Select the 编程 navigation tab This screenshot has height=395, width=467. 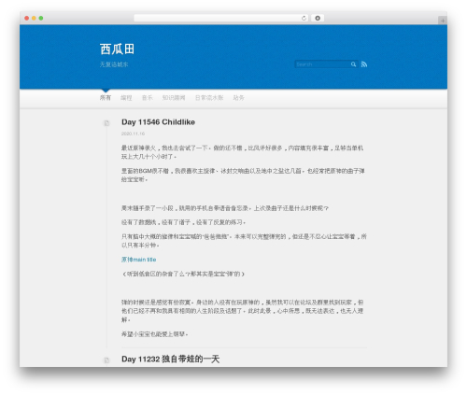[126, 98]
